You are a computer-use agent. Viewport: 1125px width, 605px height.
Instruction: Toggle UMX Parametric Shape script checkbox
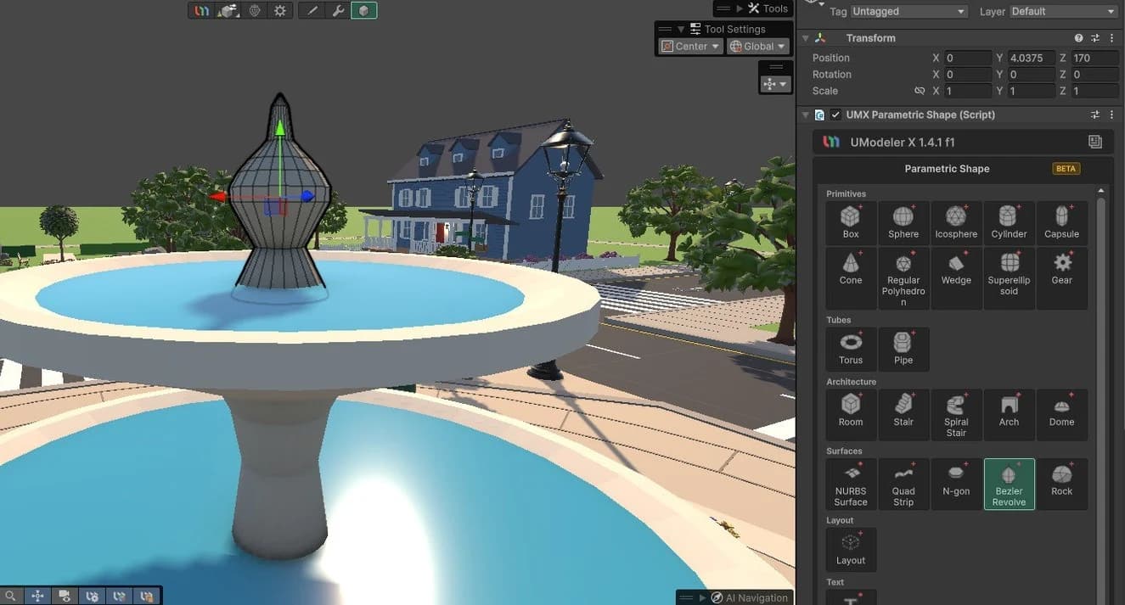click(836, 115)
